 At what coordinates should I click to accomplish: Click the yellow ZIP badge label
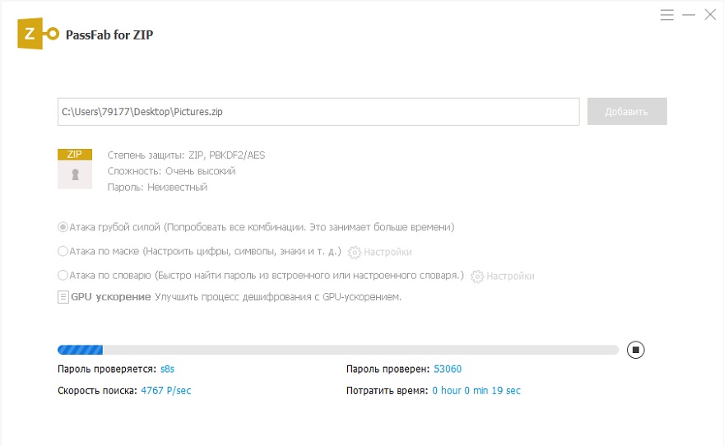[x=75, y=154]
